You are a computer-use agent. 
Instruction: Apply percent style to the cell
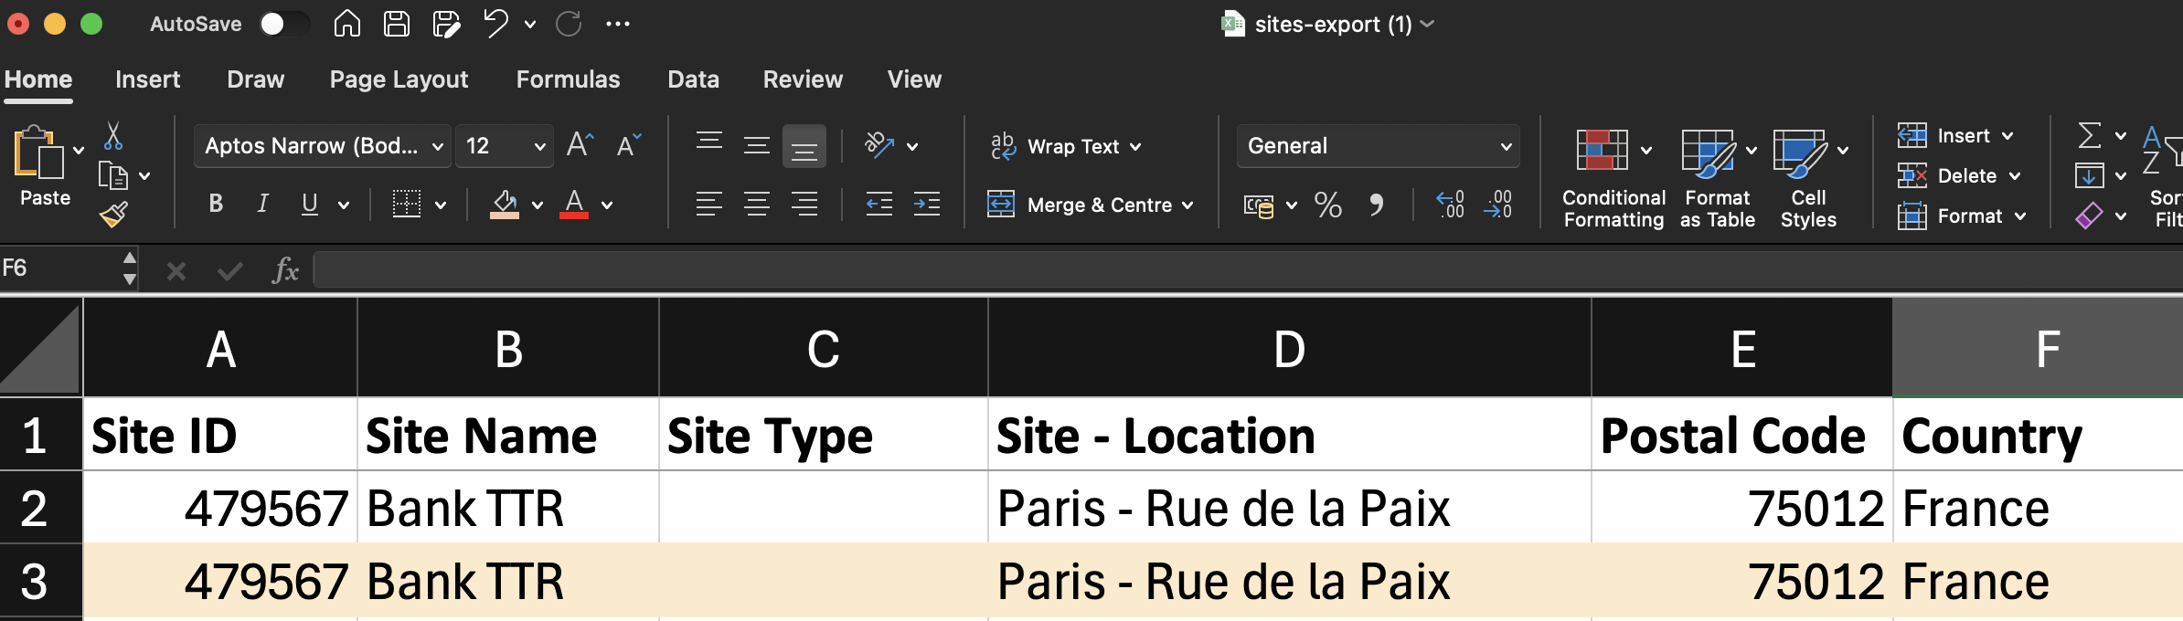[1327, 205]
